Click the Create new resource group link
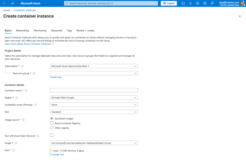The height and width of the screenshot is (163, 246). [56, 77]
